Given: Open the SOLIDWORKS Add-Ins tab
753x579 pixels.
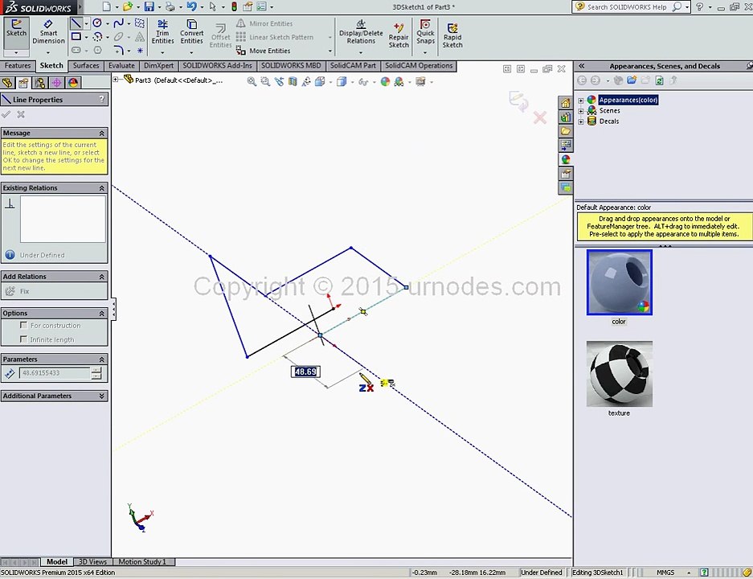Looking at the screenshot, I should click(217, 65).
